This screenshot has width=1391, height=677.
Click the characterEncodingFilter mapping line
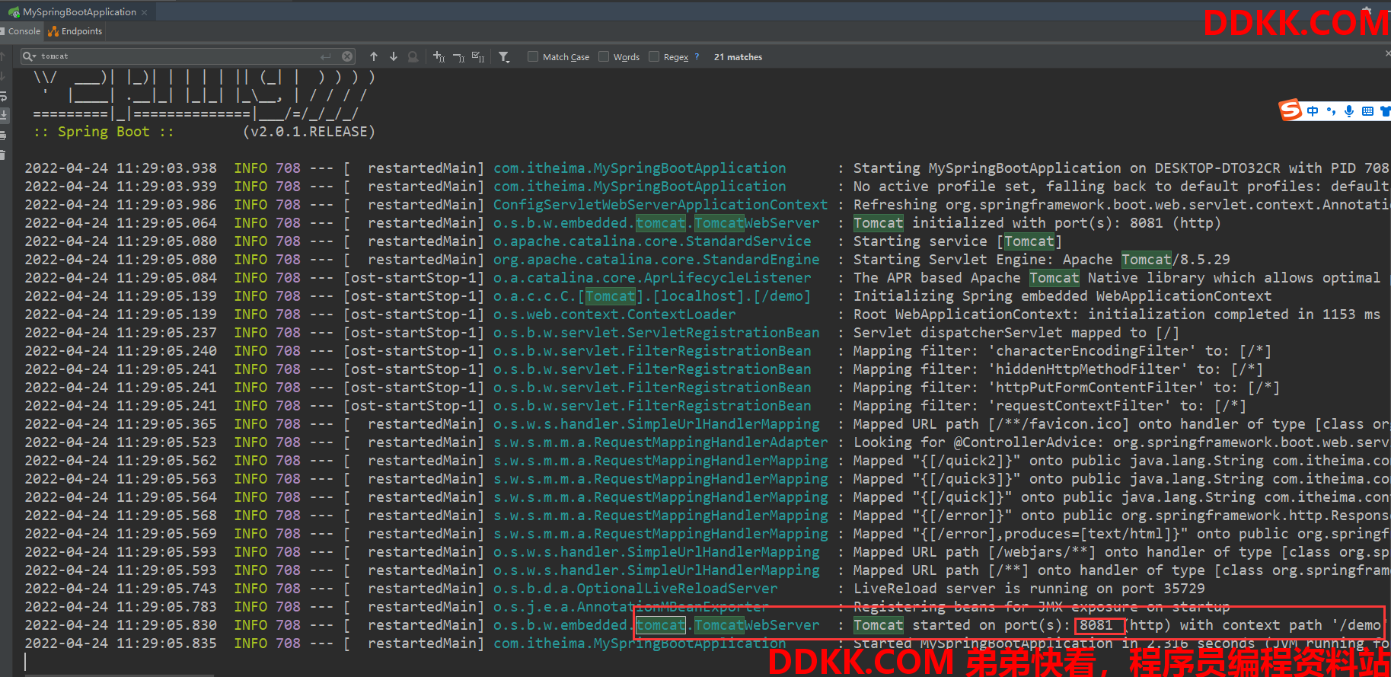tap(1062, 351)
